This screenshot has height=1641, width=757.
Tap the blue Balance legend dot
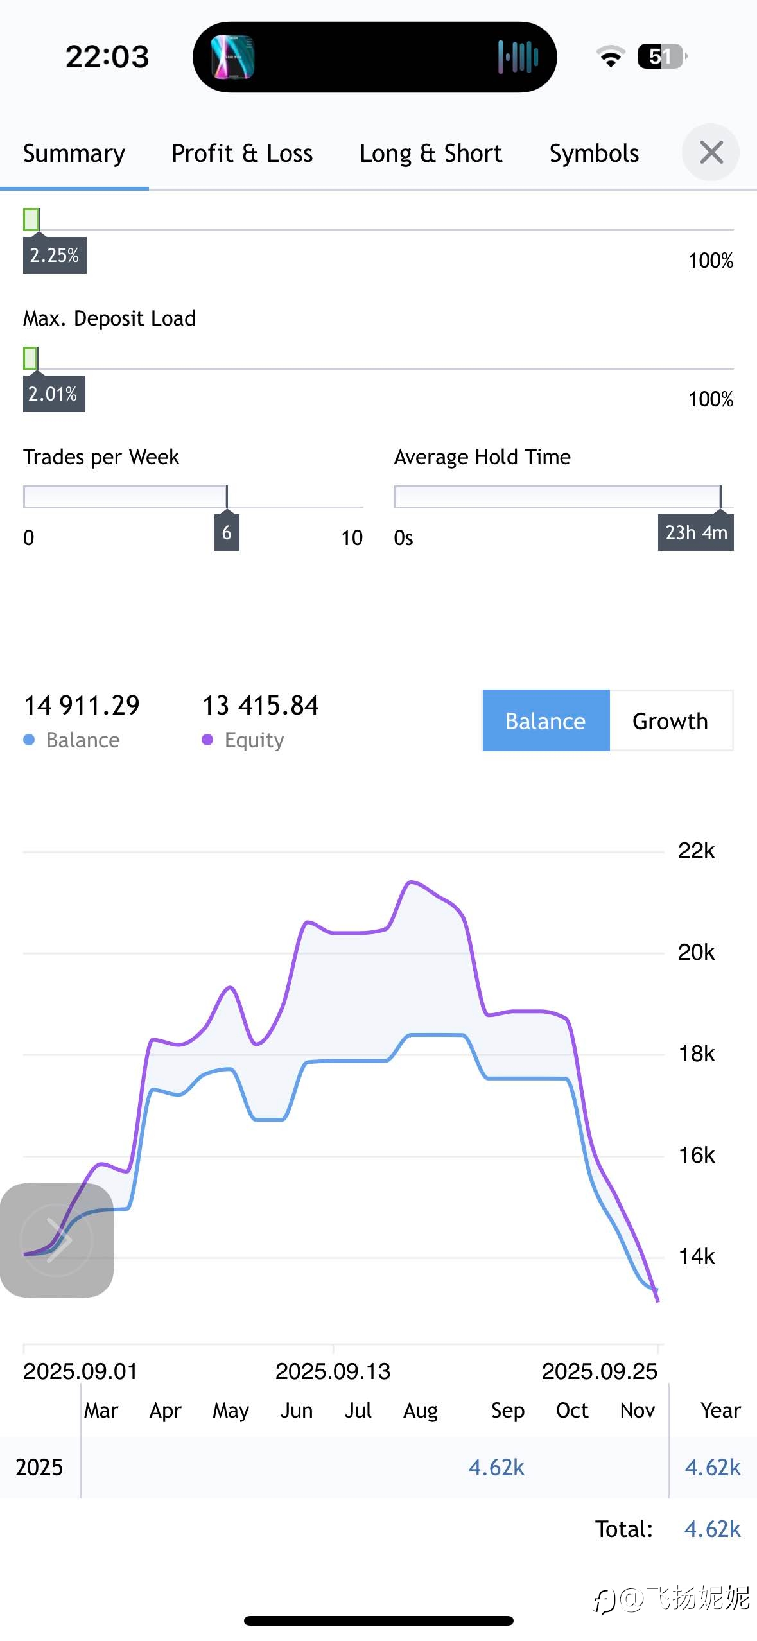(29, 740)
